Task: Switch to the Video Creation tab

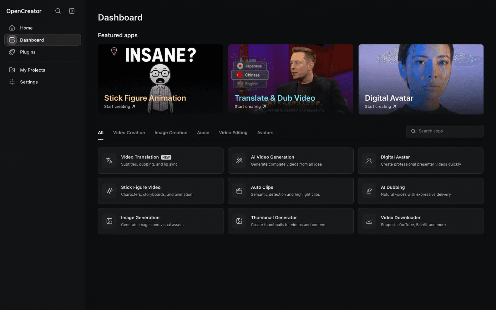Action: pos(129,133)
